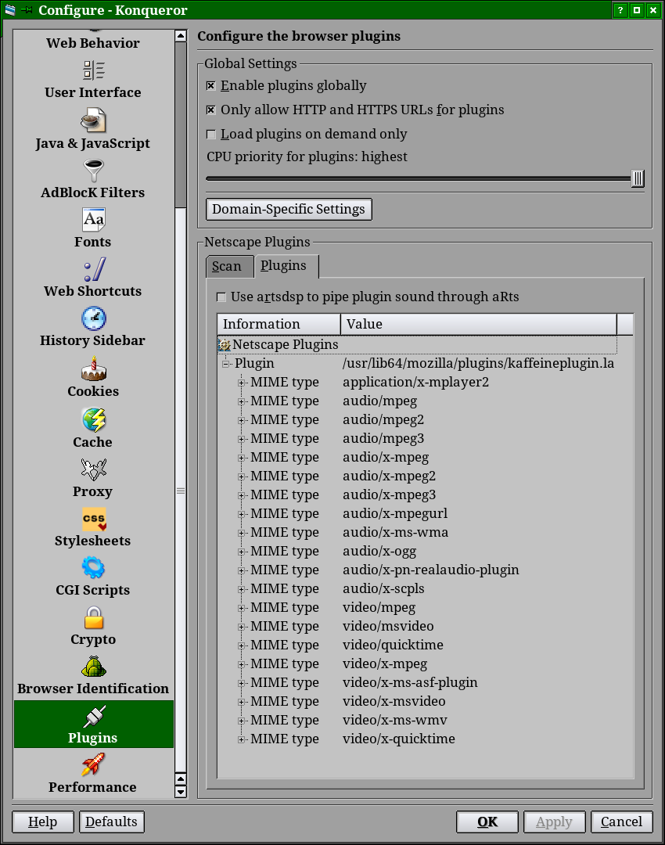Expand the audio/mpeg MIME type node
The height and width of the screenshot is (845, 665).
(242, 402)
